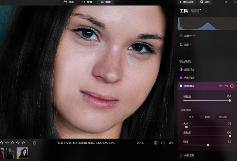This screenshot has height=161, width=237.
Task: Open the 色彩和谐 (Color Harmony) tool
Action: coord(190,78)
